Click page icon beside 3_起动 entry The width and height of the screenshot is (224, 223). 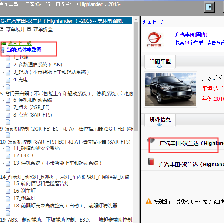[x=8, y=72]
